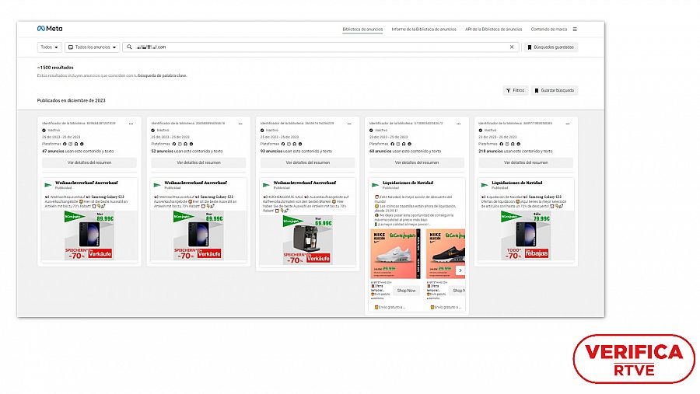Click Messenger platform icon on 60 anuncios card
700x394 pixels.
coord(409,144)
